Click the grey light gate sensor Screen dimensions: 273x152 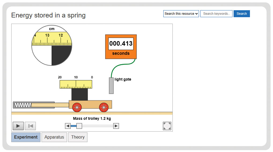coord(111,86)
